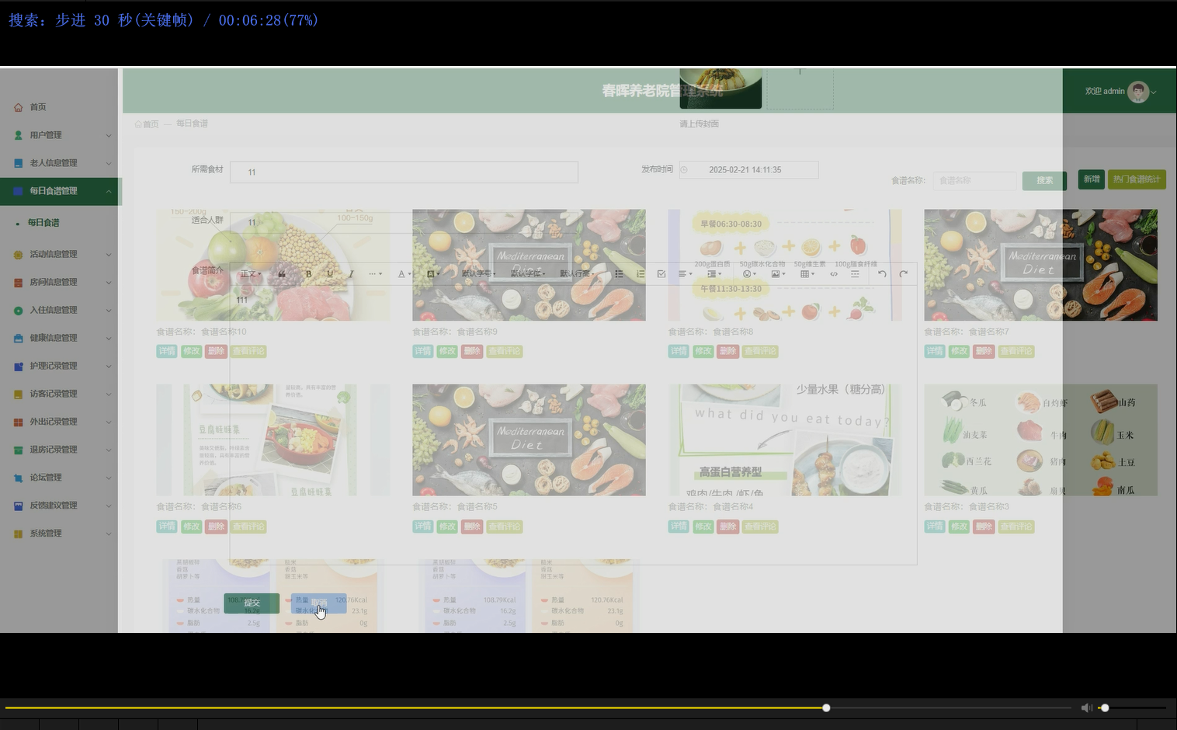The image size is (1177, 730).
Task: Insert a horizontal divider line in editor
Action: pos(855,274)
